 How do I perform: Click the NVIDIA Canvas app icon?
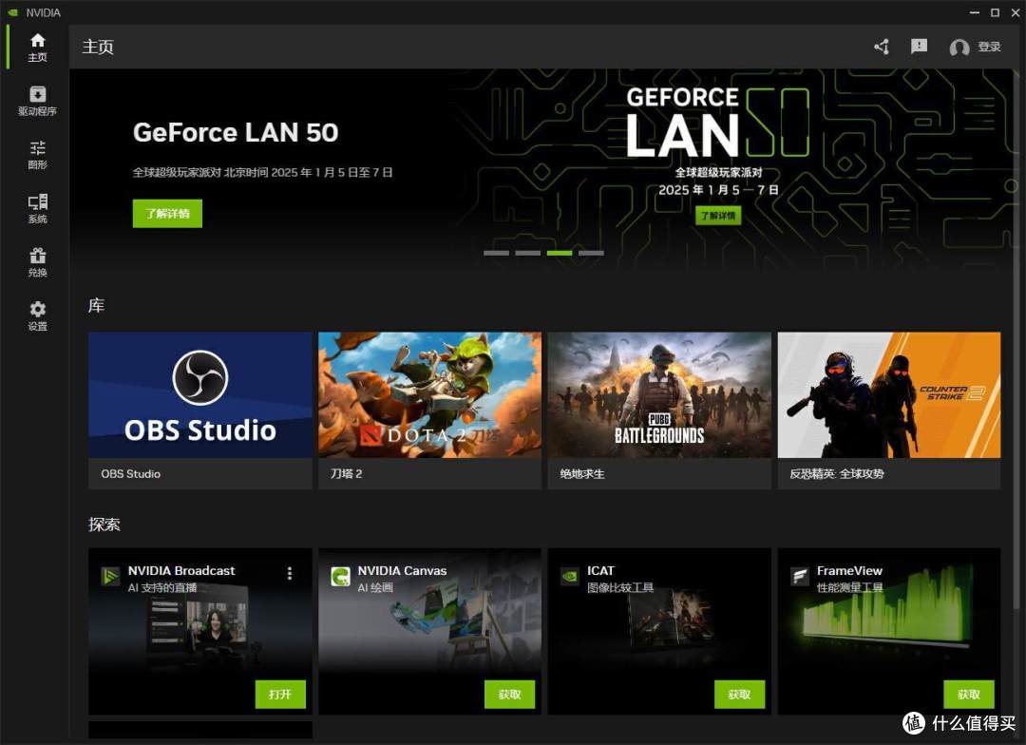coord(340,576)
